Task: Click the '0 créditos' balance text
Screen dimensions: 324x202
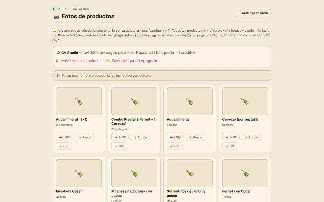Action: coord(67,61)
